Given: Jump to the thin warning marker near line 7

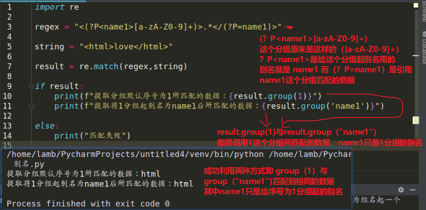Looking at the screenshot, I should [416, 55].
